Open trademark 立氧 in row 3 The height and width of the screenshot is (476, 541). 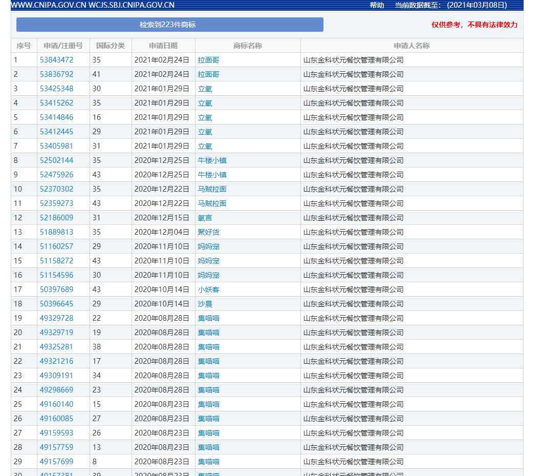click(205, 89)
